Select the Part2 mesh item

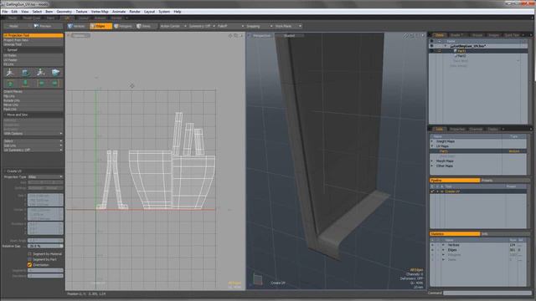(x=461, y=56)
